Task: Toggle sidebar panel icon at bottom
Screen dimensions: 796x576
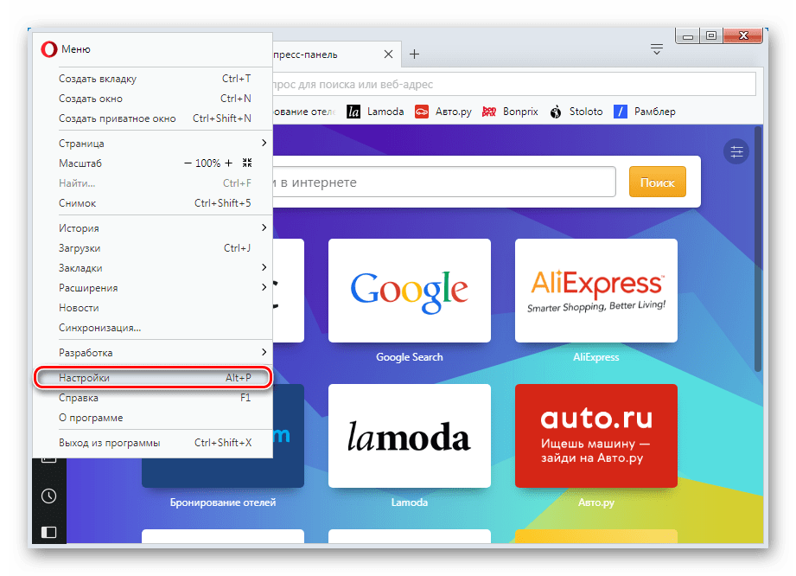Action: coord(48,532)
